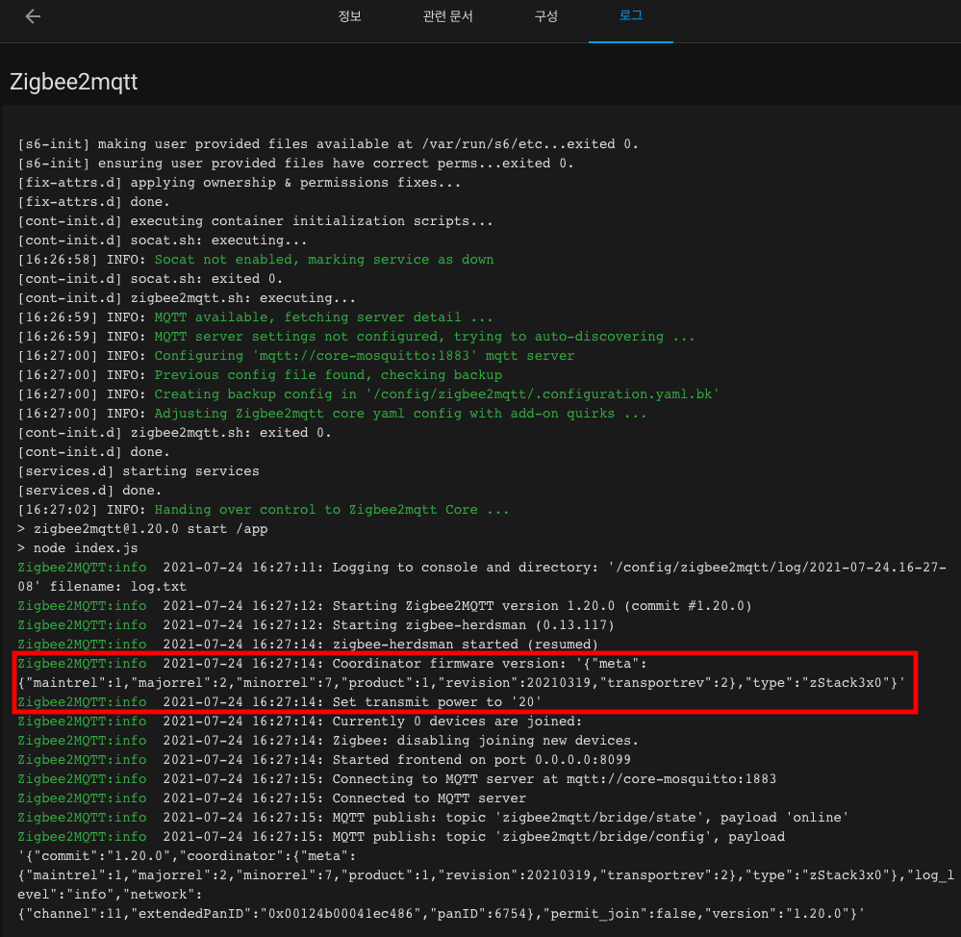The height and width of the screenshot is (937, 961).
Task: Click line 'zigbee2mqtt.sh: executing...'
Action: pyautogui.click(x=187, y=298)
